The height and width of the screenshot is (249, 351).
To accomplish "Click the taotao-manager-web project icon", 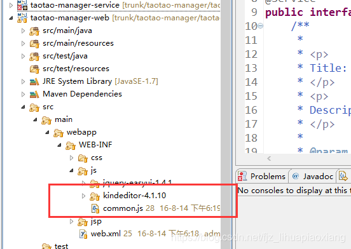I will [22, 18].
